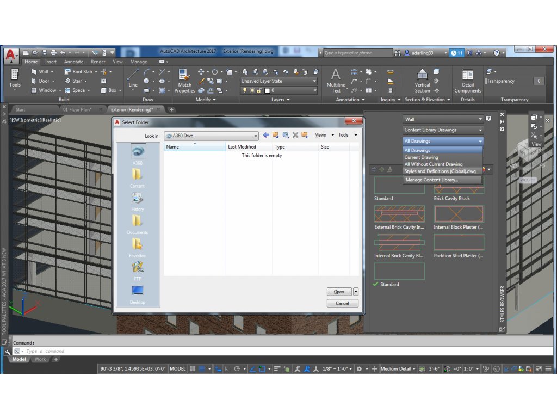
Task: Switch to the Manage ribbon tab
Action: (139, 62)
